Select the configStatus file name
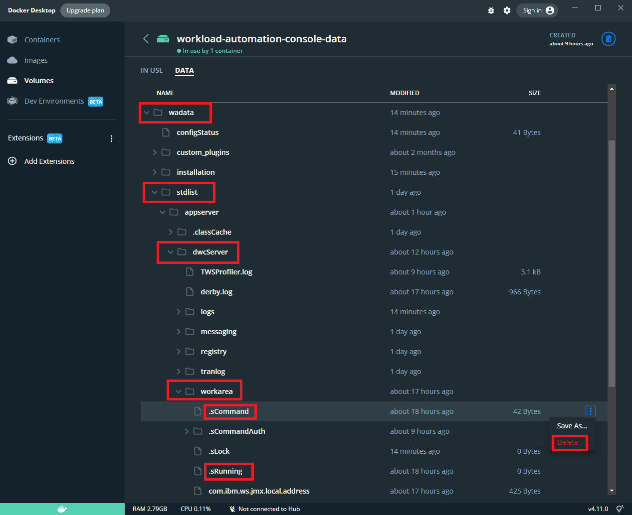Screen dimensions: 632x515 click(x=198, y=132)
